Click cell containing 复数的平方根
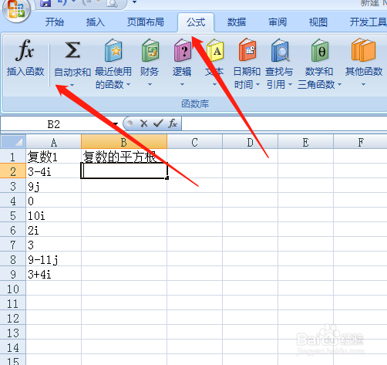This screenshot has height=365, width=387. coord(124,157)
